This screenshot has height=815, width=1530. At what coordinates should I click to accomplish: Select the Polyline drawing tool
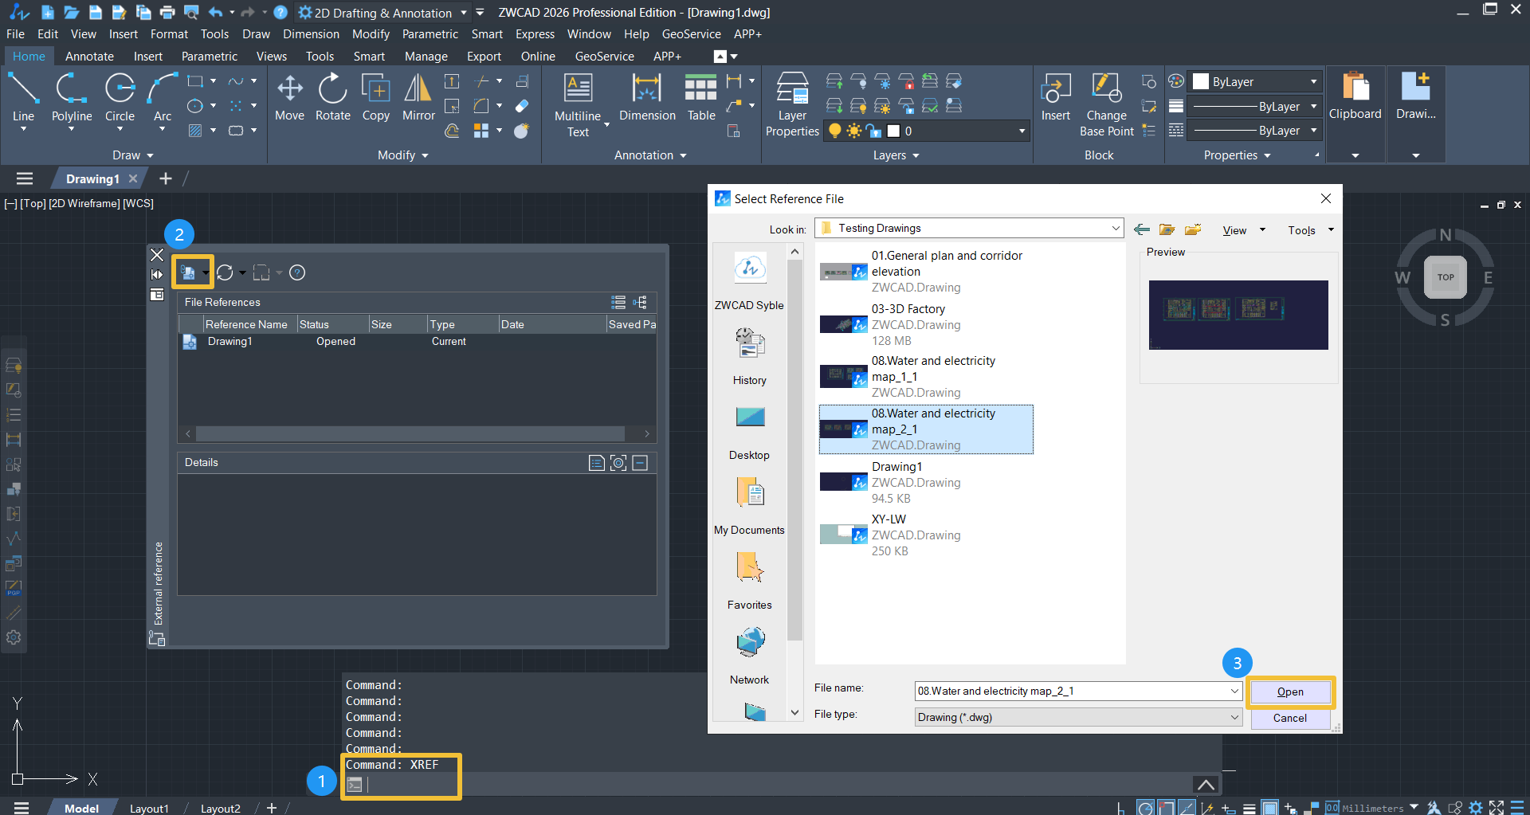[x=72, y=97]
